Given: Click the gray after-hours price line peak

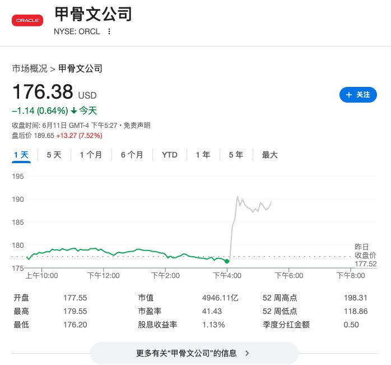Looking at the screenshot, I should (238, 197).
